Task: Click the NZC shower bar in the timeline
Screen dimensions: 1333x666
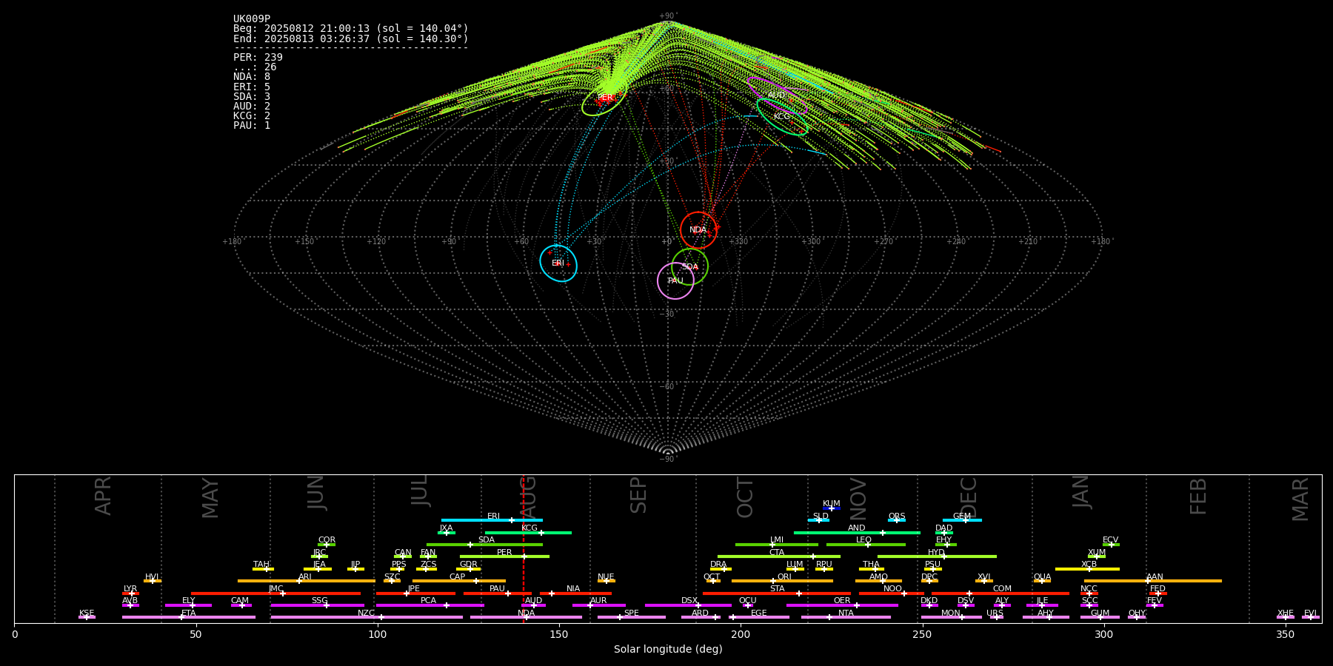Action: tap(367, 617)
